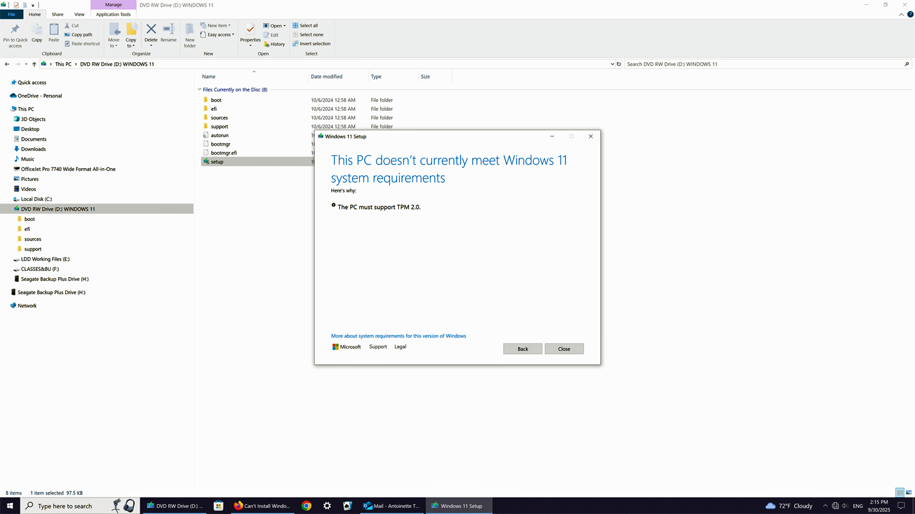Open More about system requirements link

coord(398,336)
